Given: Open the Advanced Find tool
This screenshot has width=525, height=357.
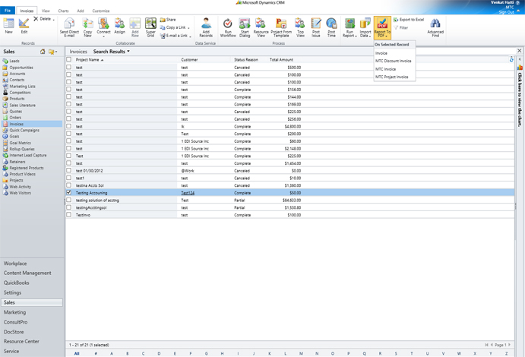Looking at the screenshot, I should click(435, 27).
